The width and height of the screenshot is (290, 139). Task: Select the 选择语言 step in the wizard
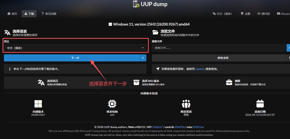tap(52, 83)
